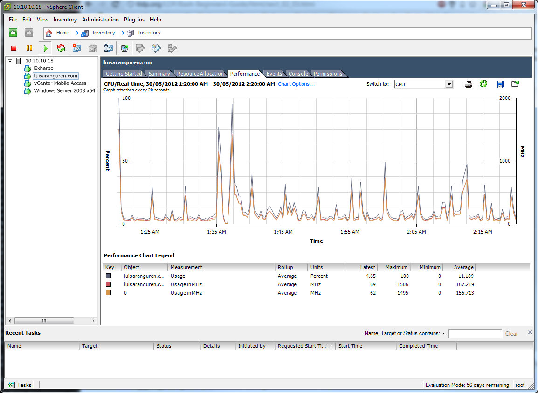Image resolution: width=538 pixels, height=393 pixels.
Task: Open the Name, Target or Status filter dropdown
Action: [443, 334]
